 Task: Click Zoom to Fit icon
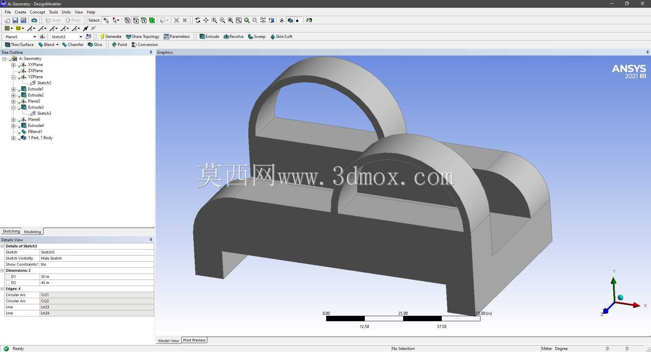(231, 20)
